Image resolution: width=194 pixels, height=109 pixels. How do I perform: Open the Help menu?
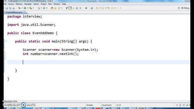tap(64, 4)
